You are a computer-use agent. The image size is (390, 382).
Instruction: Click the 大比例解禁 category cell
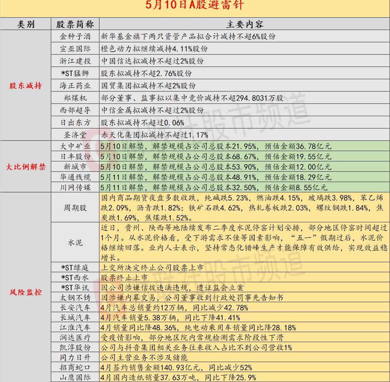pos(26,166)
